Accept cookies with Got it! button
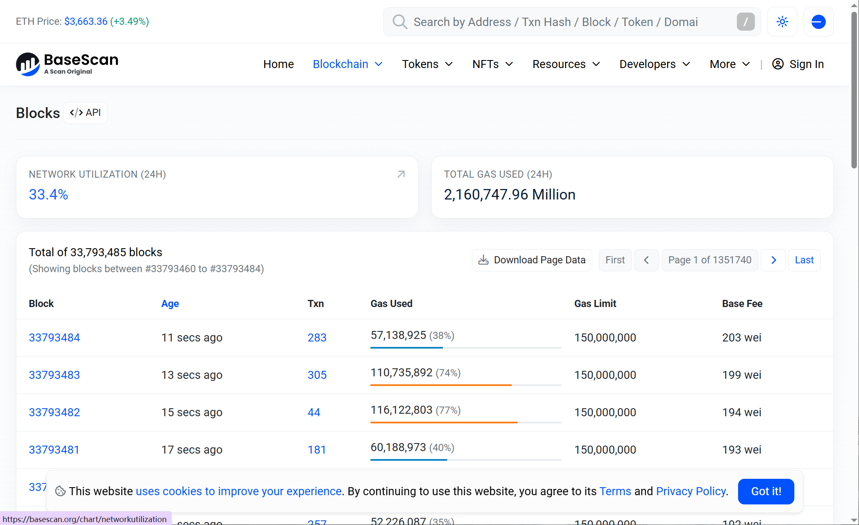This screenshot has height=525, width=859. click(x=765, y=491)
